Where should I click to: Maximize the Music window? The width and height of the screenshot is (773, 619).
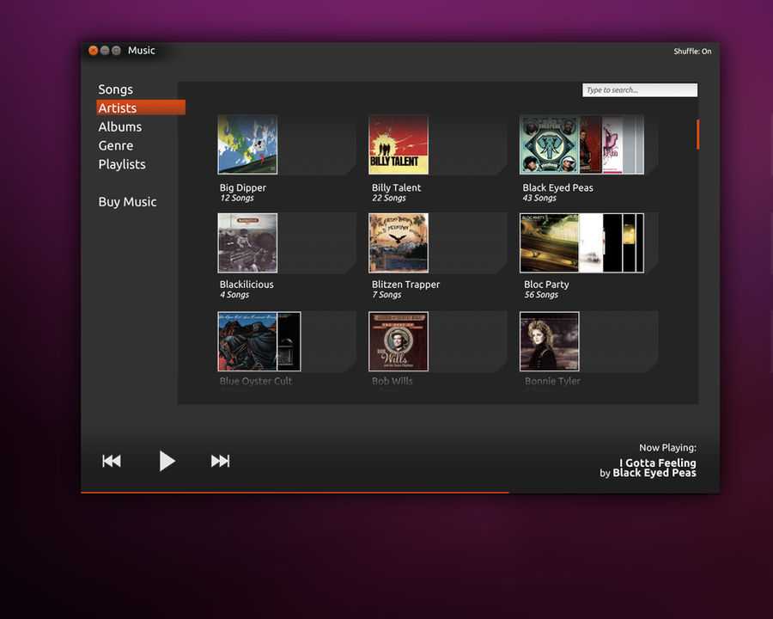116,51
